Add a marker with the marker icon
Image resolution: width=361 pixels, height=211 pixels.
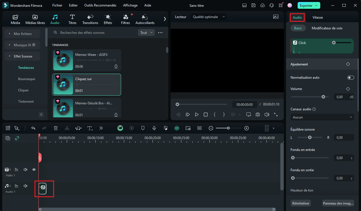point(143,128)
